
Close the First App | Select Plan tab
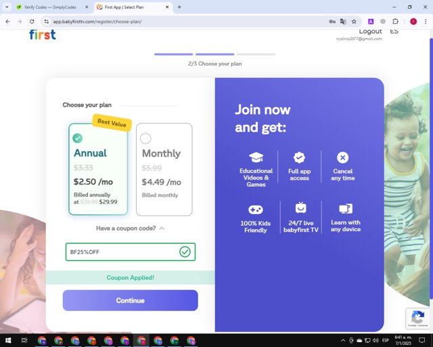pyautogui.click(x=167, y=7)
